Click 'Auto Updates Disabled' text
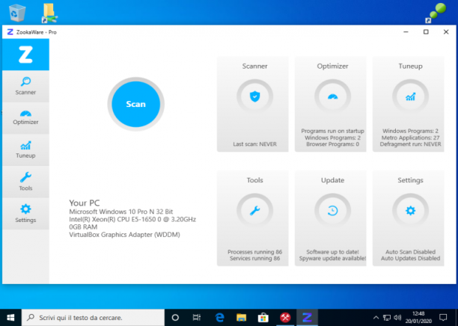458x326 pixels. click(410, 258)
